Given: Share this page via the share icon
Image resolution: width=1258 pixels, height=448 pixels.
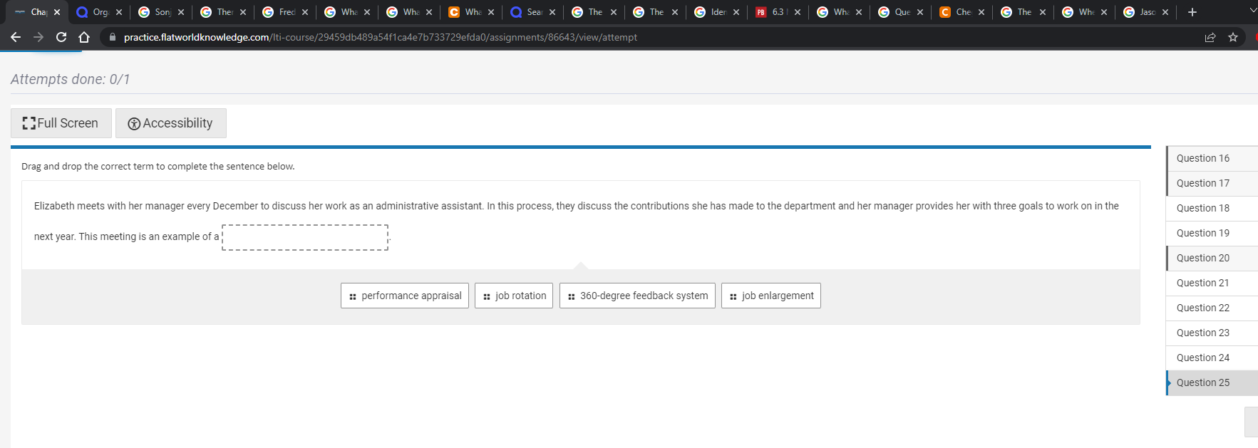Looking at the screenshot, I should coord(1210,37).
